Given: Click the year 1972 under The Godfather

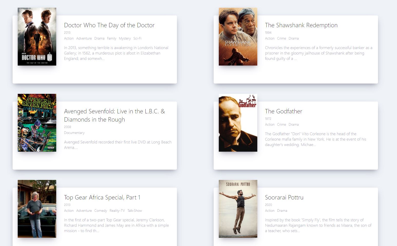Looking at the screenshot, I should coord(268,119).
